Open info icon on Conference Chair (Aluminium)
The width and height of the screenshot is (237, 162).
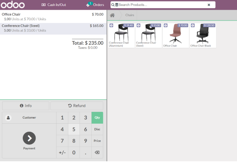click(111, 25)
